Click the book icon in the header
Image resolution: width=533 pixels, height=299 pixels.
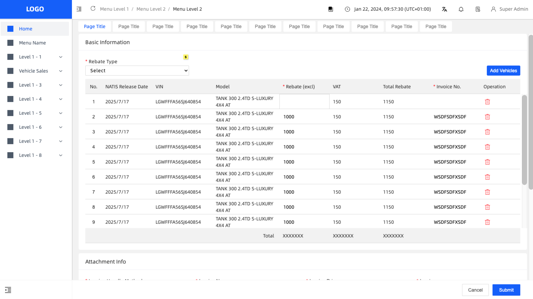click(x=331, y=9)
